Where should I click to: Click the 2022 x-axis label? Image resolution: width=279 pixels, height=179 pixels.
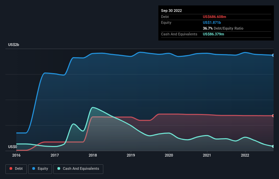click(x=245, y=155)
